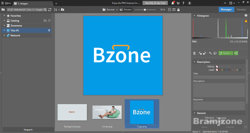
Task: Click the folder path field
Action: [x=25, y=10]
